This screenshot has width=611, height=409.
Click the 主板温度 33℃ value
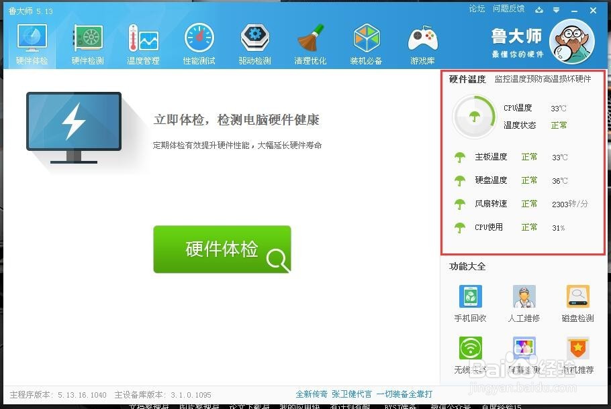(560, 157)
